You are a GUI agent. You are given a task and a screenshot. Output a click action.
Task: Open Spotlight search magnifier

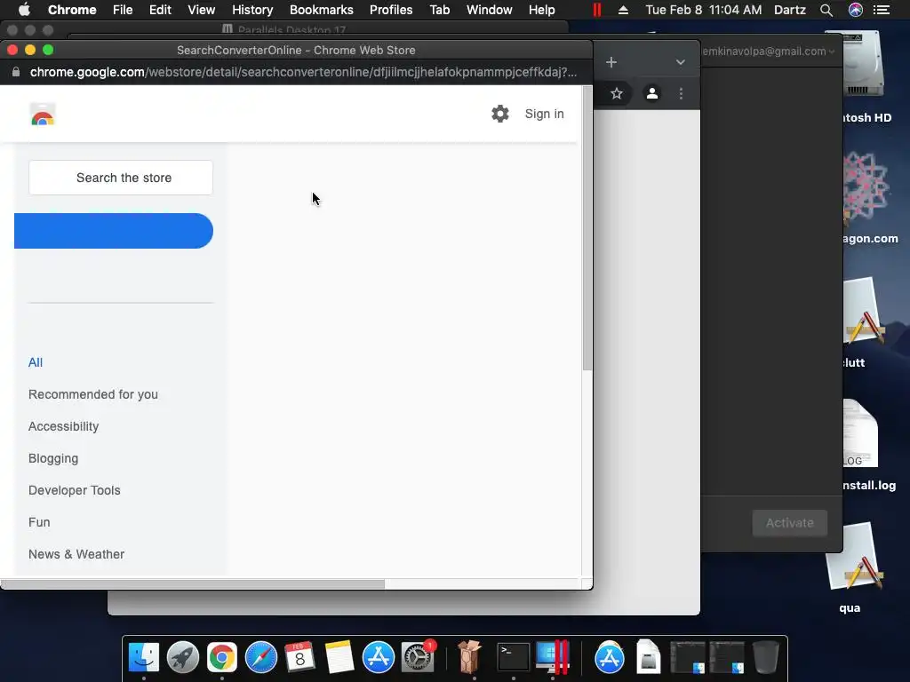(826, 10)
